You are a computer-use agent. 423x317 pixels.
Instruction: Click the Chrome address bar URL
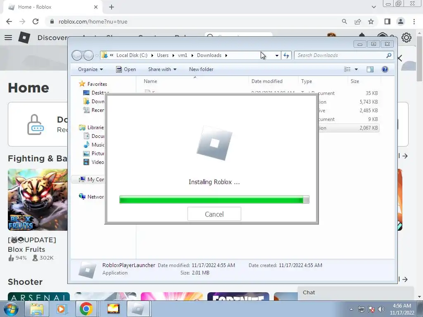tap(93, 21)
